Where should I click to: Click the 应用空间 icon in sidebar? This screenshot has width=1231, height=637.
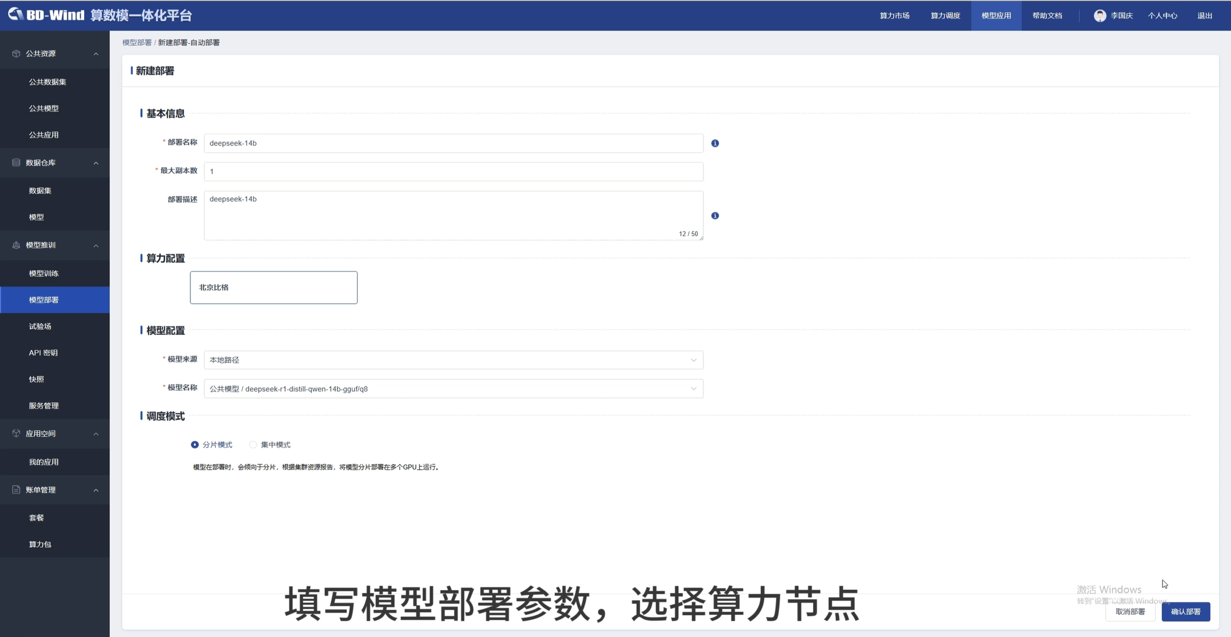[x=16, y=434]
